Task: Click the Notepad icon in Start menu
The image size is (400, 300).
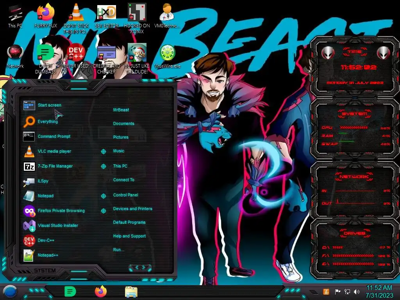Action: 29,196
